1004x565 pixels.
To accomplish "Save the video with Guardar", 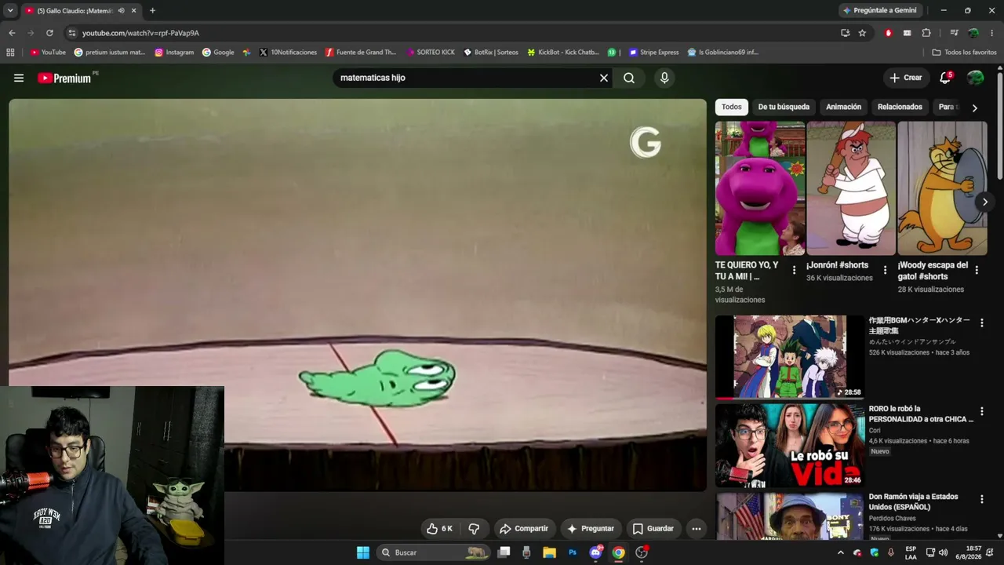I will 653,529.
